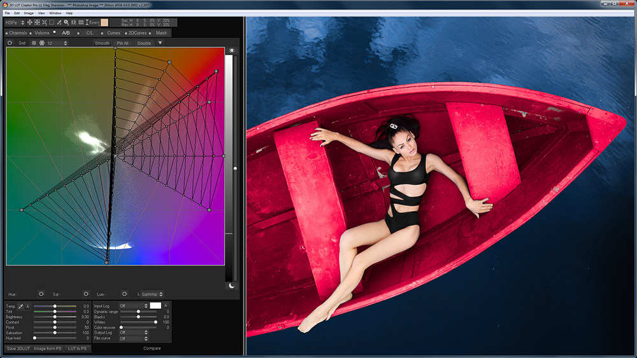Expand the Input Log dropdown
The height and width of the screenshot is (358, 637).
133,306
